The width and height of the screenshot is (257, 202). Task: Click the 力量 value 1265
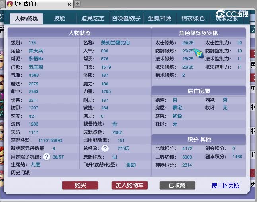tap(106, 91)
